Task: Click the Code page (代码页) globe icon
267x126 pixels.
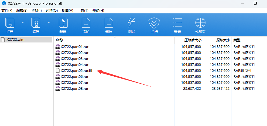Action: coord(200,23)
